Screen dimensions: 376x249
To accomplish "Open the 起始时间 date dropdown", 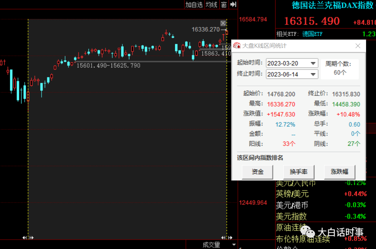I will click(313, 64).
